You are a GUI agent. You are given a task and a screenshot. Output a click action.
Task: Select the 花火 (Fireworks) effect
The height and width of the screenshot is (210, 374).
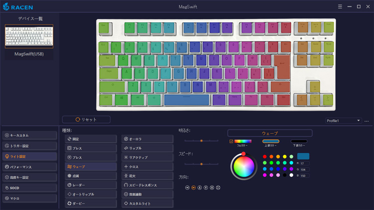click(146, 176)
